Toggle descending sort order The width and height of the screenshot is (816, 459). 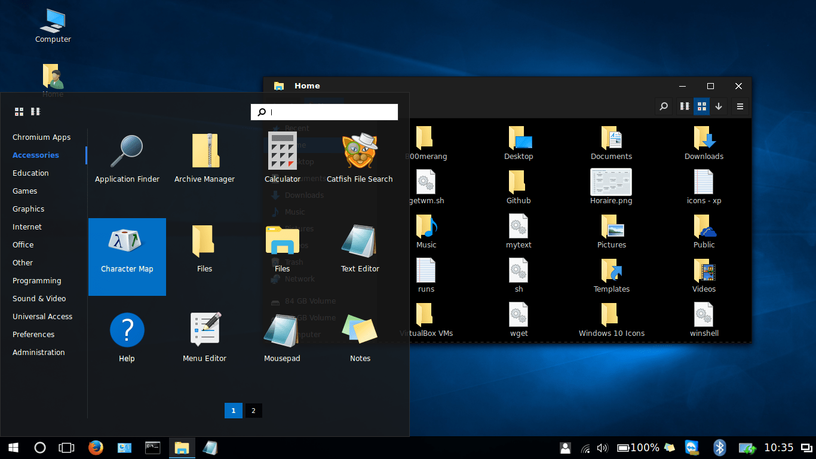point(719,106)
